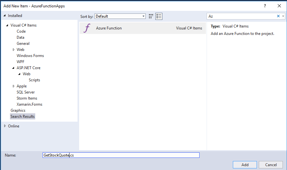Select the Graphics category
The width and height of the screenshot is (287, 170).
coord(18,110)
